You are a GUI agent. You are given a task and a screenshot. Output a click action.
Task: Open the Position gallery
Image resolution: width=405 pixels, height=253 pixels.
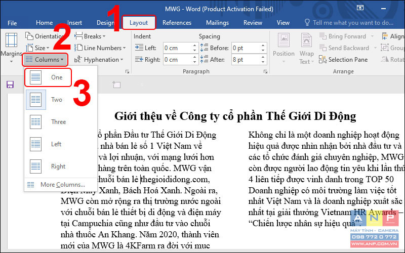pos(283,48)
